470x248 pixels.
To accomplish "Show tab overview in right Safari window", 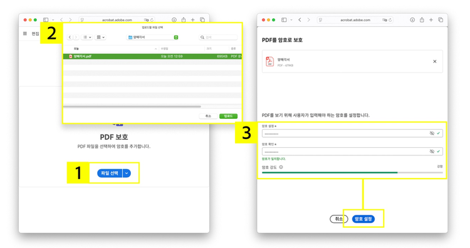I will [x=441, y=20].
